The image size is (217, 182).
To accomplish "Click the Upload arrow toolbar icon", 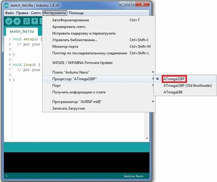I will 17,21.
